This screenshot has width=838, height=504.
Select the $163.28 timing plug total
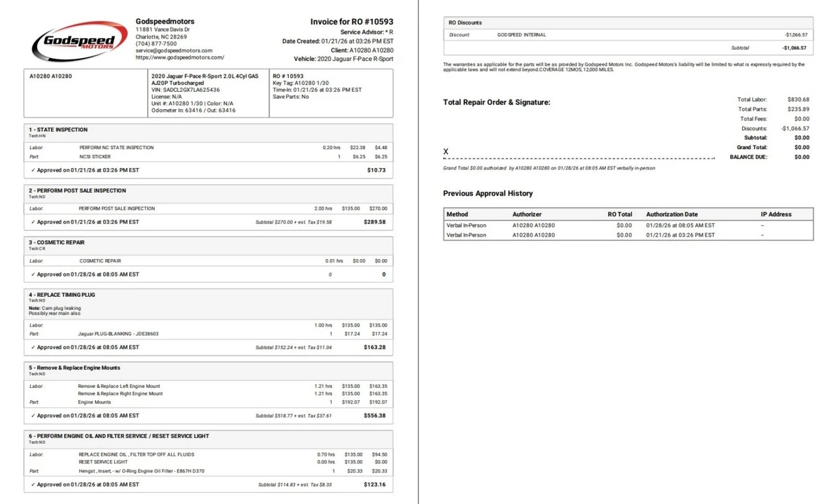point(375,348)
